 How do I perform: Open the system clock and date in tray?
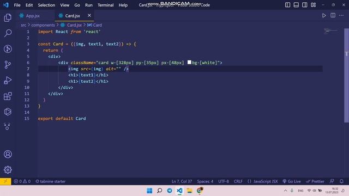click(332, 191)
